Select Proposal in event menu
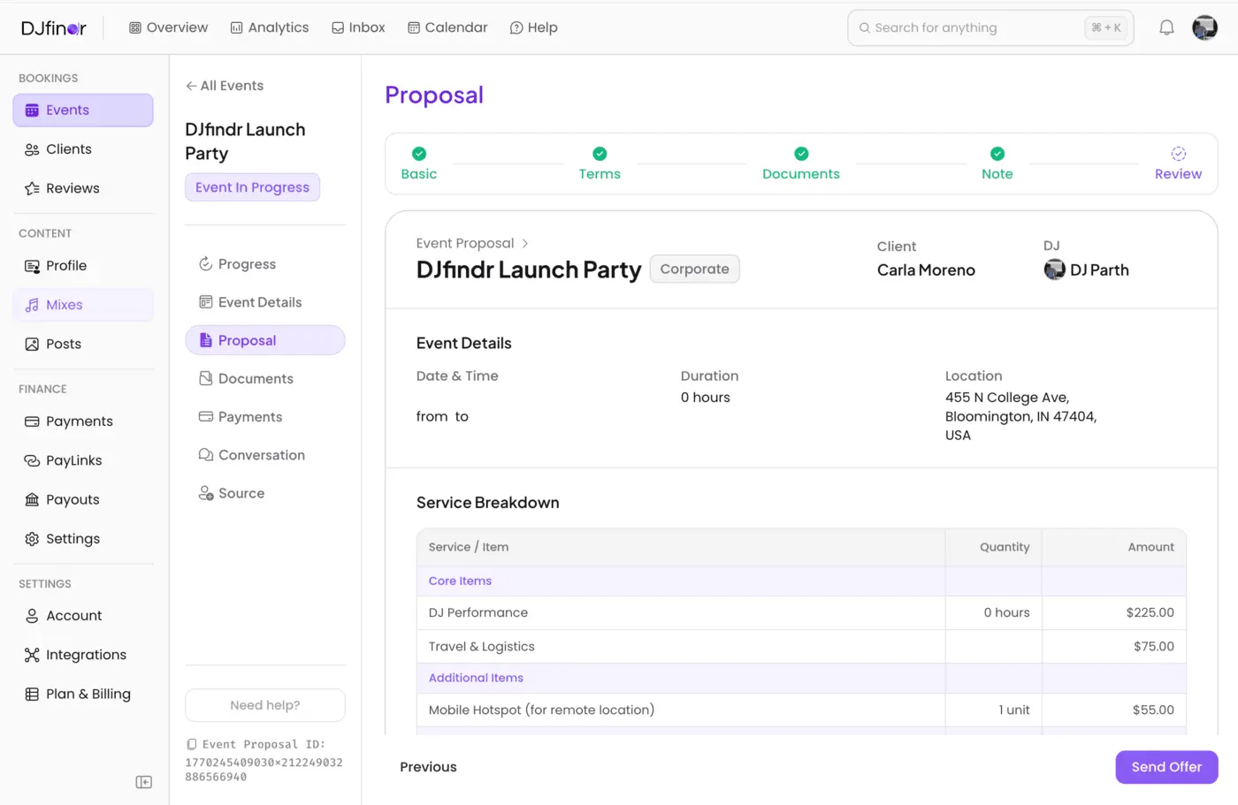The width and height of the screenshot is (1238, 805). 264,340
